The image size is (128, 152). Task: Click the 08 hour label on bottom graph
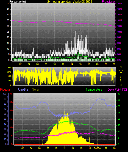(x=48, y=148)
